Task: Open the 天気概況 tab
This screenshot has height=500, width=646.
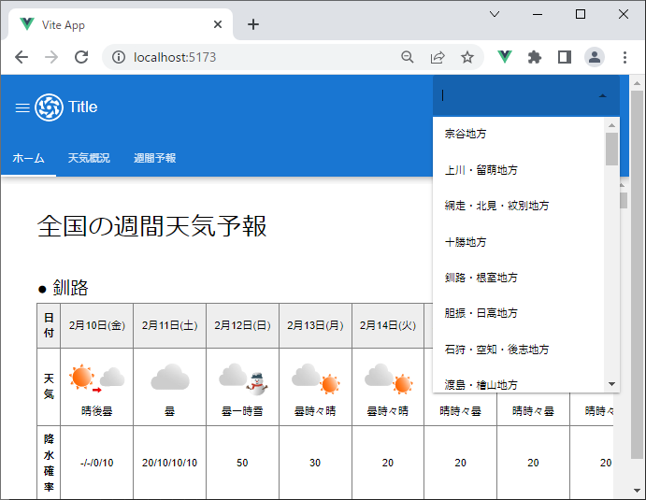Action: click(x=89, y=158)
